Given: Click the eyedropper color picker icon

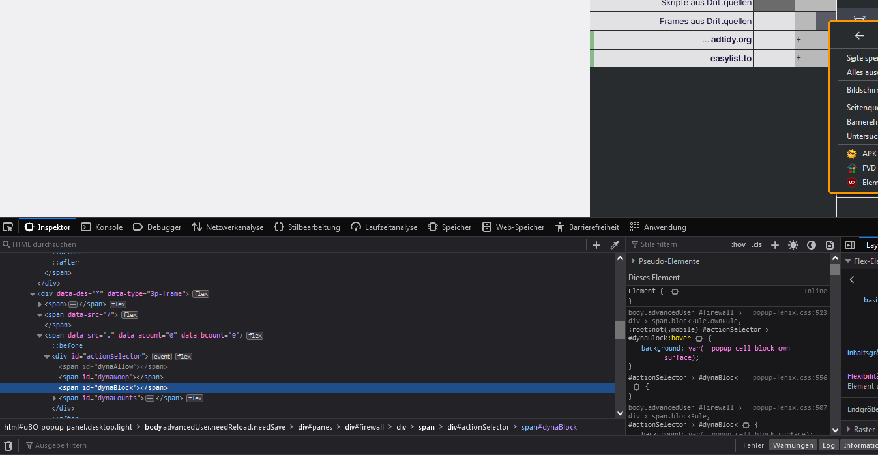Looking at the screenshot, I should 614,245.
